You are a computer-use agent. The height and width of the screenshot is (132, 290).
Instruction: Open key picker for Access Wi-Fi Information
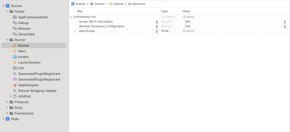157,22
